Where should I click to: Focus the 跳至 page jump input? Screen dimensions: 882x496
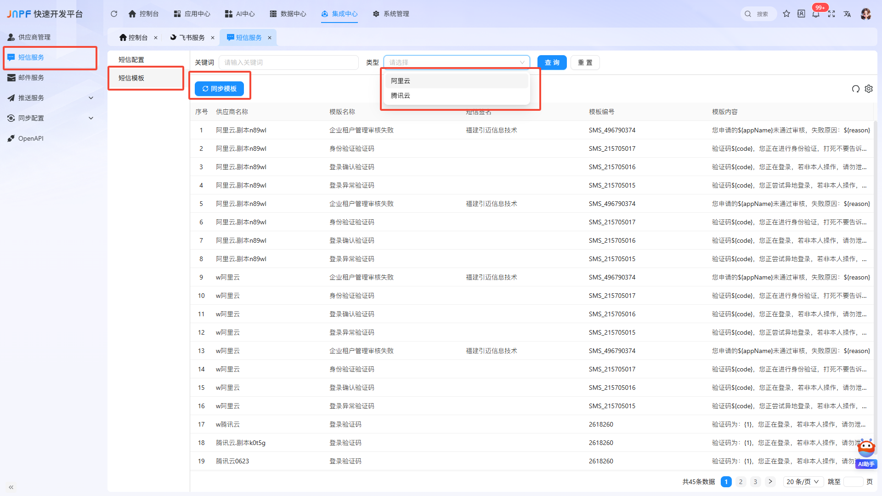854,482
